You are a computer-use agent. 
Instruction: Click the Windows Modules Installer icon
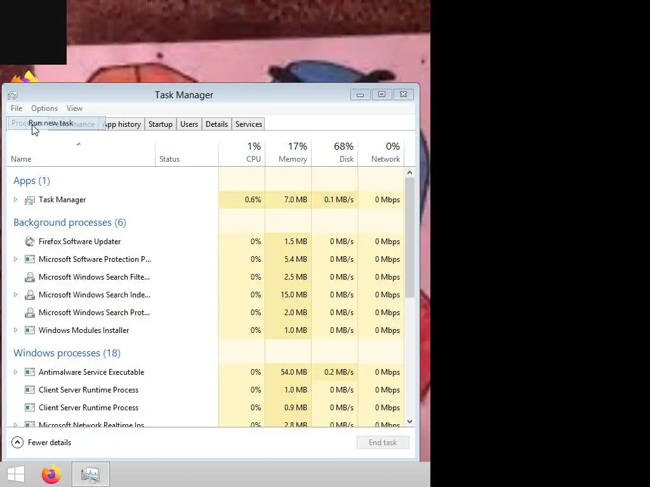coord(30,330)
